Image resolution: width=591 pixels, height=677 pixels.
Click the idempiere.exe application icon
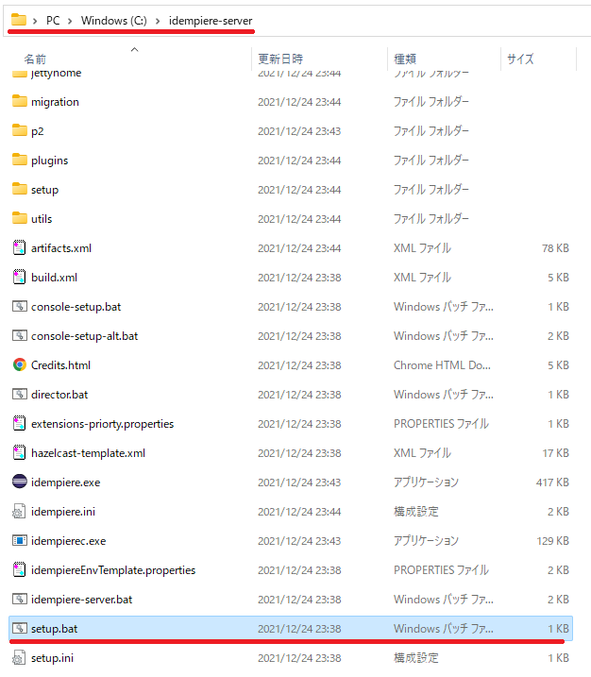[20, 482]
